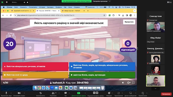Screen dimensions: 173x97
Task: Skip the question using Пропустити button
Action: click(x=129, y=22)
